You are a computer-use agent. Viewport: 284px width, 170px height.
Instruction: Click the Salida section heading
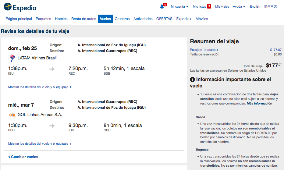200,117
